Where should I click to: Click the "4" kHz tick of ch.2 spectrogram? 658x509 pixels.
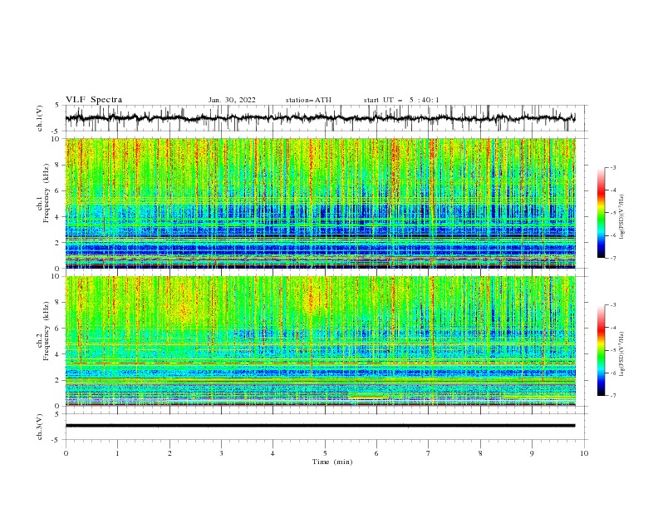[x=58, y=354]
